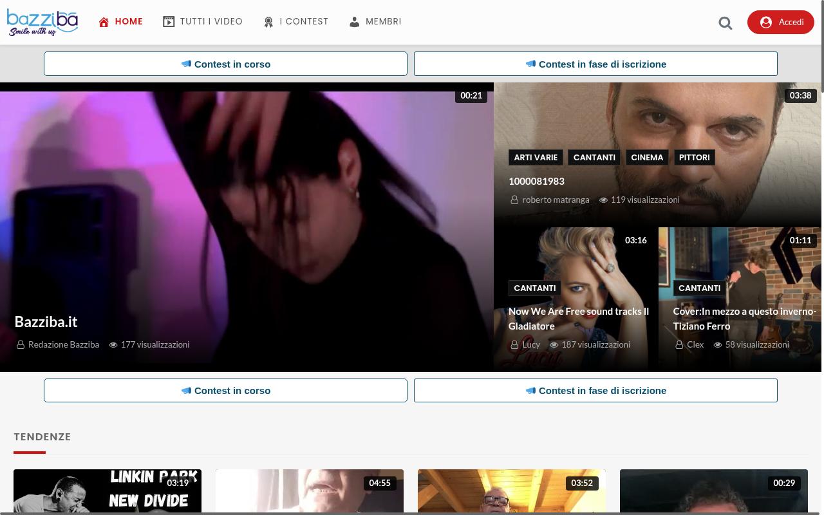Open the Bazziba.it video title
The height and width of the screenshot is (515, 824).
click(46, 322)
